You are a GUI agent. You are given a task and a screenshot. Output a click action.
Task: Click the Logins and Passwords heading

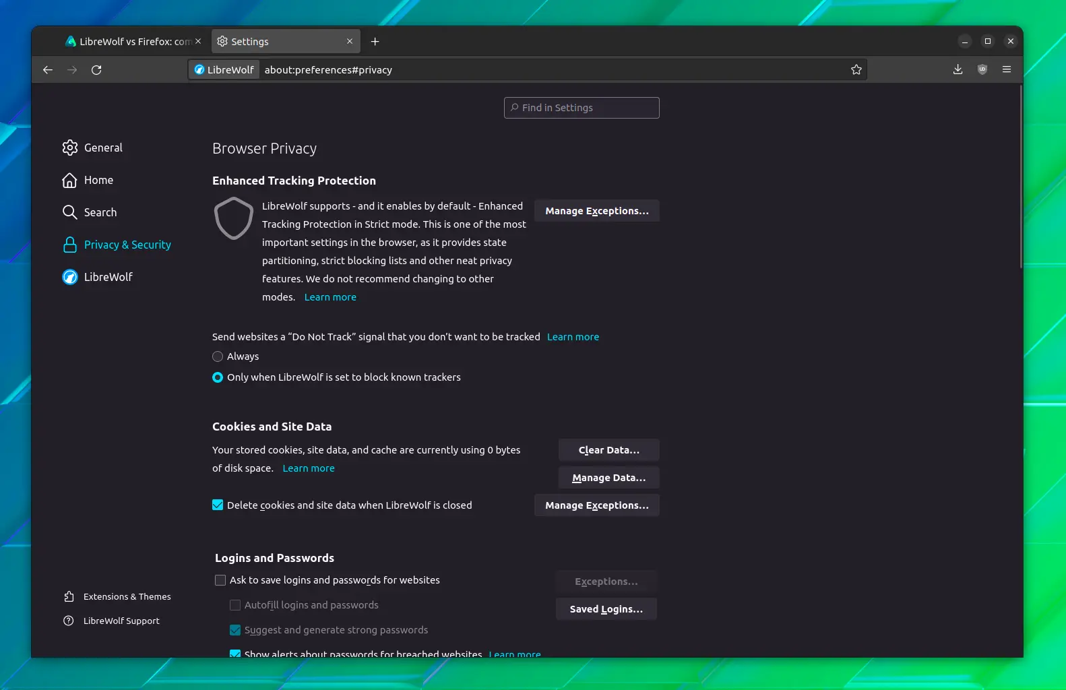pyautogui.click(x=274, y=558)
